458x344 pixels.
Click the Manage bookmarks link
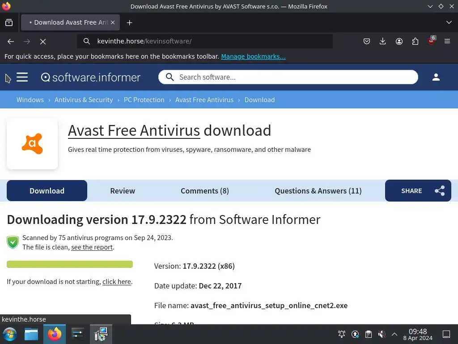coord(253,56)
